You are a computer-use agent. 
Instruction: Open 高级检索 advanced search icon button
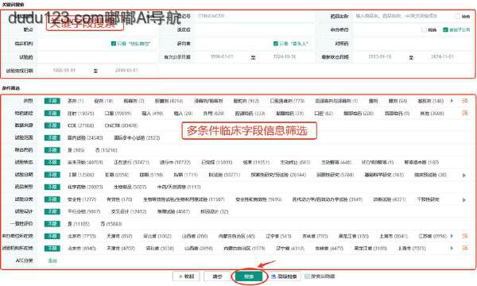tap(284, 276)
